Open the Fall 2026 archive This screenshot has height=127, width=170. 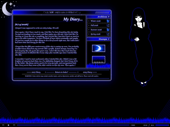tap(99, 25)
